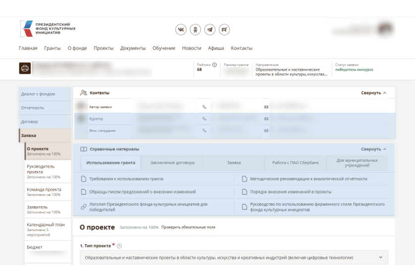The image size is (415, 277).
Task: Switch to Работа с ПАО Сбербанк tab
Action: point(295,163)
